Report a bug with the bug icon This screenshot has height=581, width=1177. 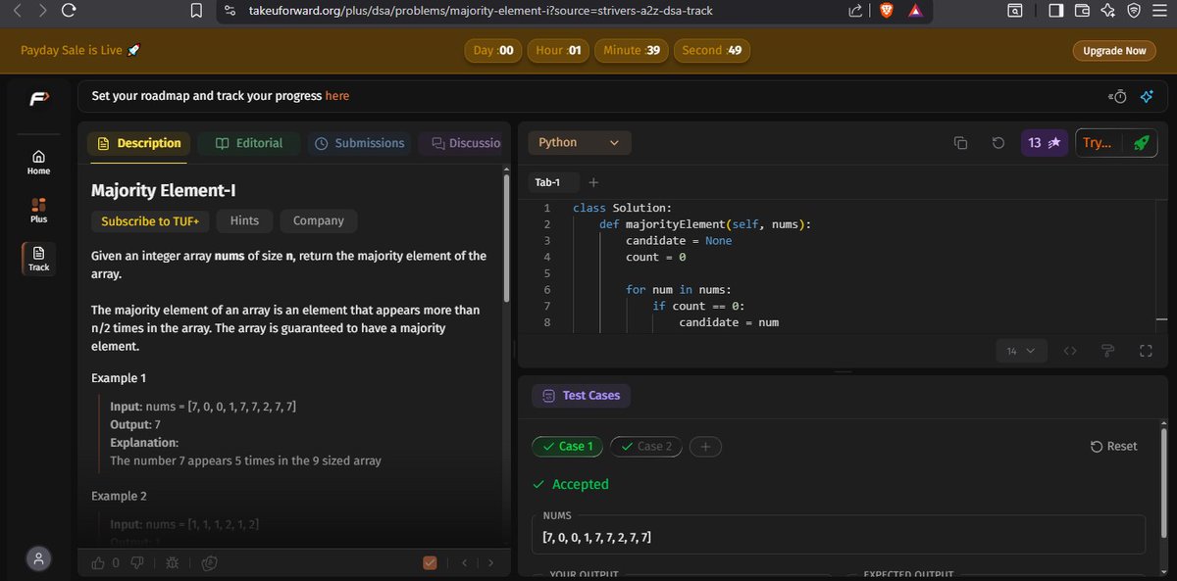click(x=173, y=562)
